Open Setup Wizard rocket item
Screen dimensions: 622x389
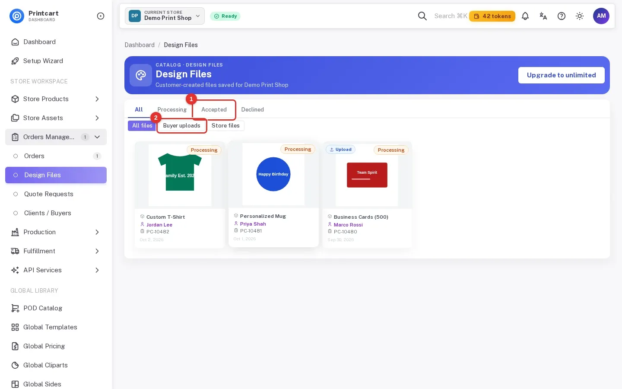(56, 61)
